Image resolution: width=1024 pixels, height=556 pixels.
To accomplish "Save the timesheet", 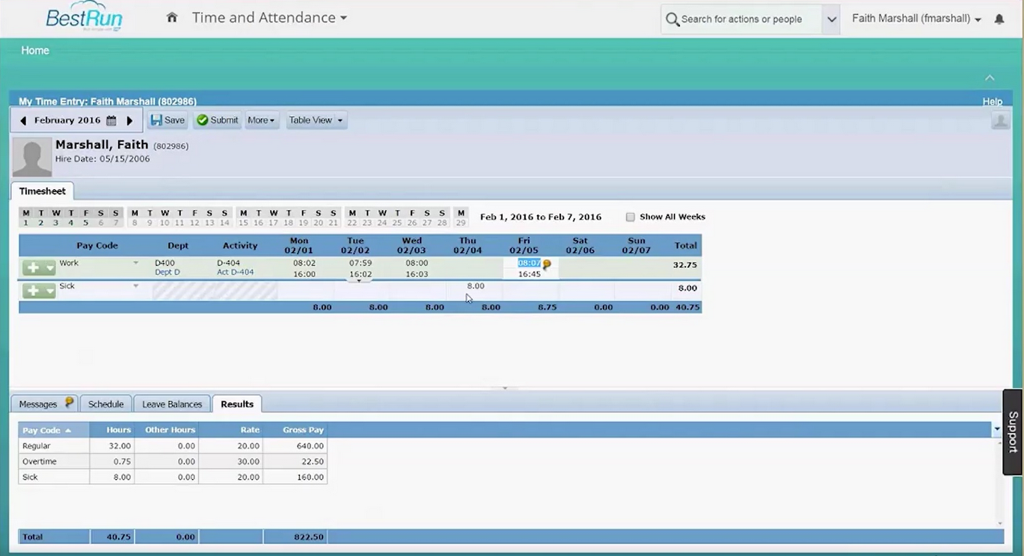I will coord(168,120).
